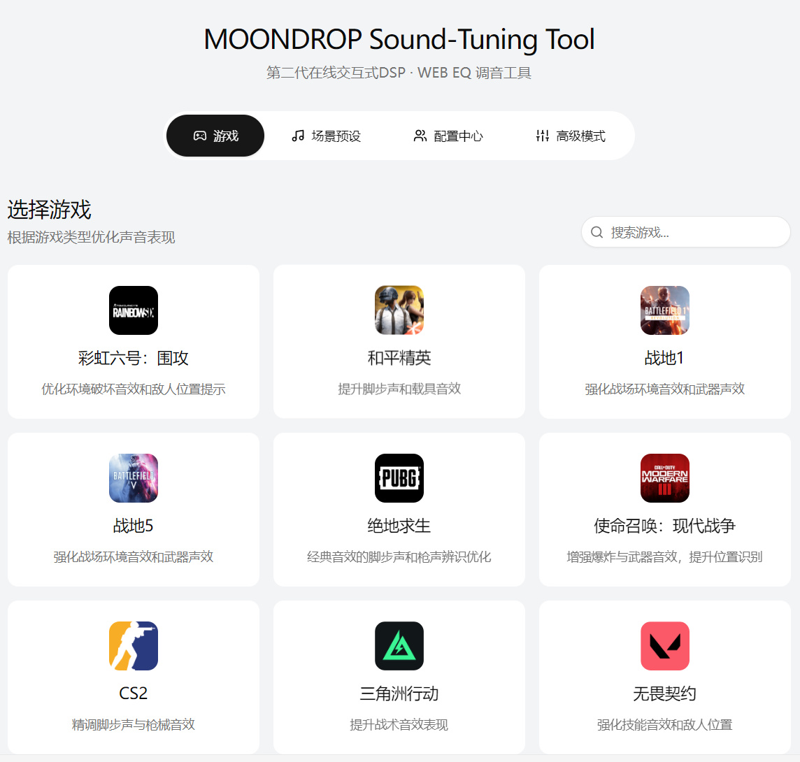Click the MOONDROP Sound-Tuning Tool heading
Viewport: 800px width, 762px height.
coord(399,39)
